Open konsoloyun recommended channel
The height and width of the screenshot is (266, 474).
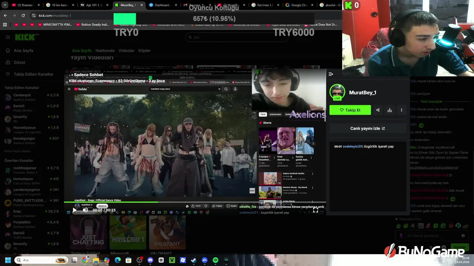[x=31, y=181]
